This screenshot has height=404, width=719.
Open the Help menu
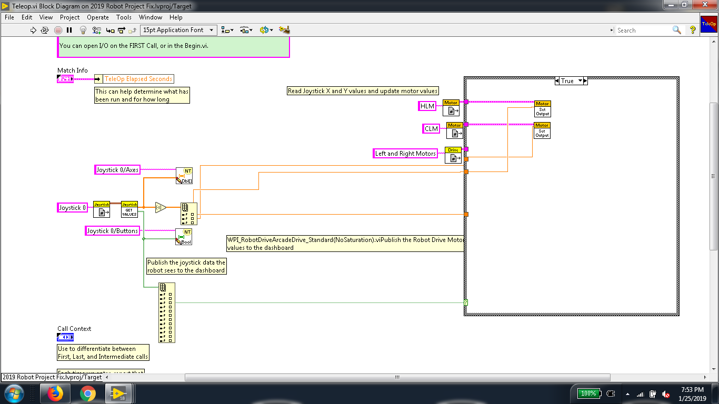pyautogui.click(x=176, y=17)
